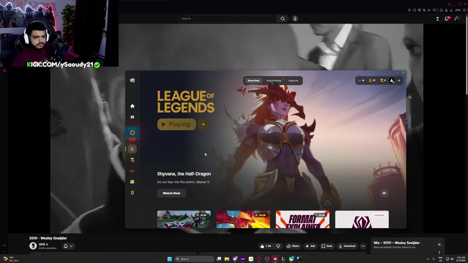This screenshot has height=263, width=468.
Task: Open TFT friends count showing 2
Action: [x=383, y=80]
